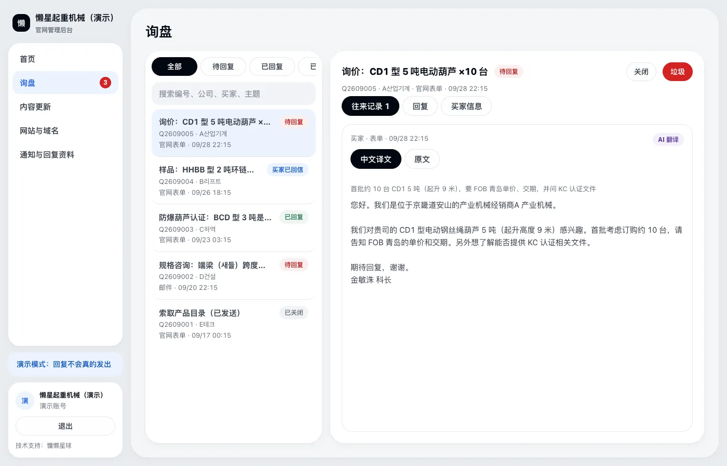Click the 演示模式：回复不会真的发出 notice
The width and height of the screenshot is (727, 466).
(x=65, y=364)
